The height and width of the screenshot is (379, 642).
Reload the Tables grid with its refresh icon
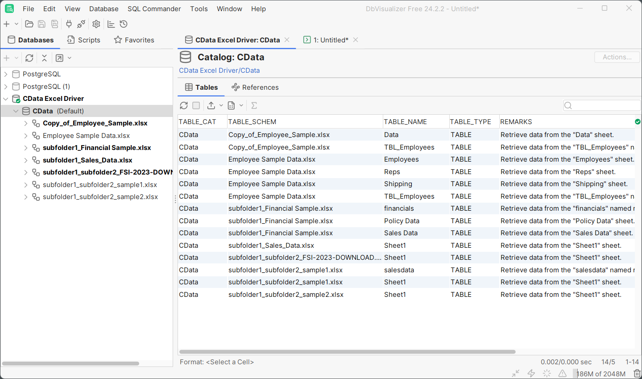click(x=184, y=105)
